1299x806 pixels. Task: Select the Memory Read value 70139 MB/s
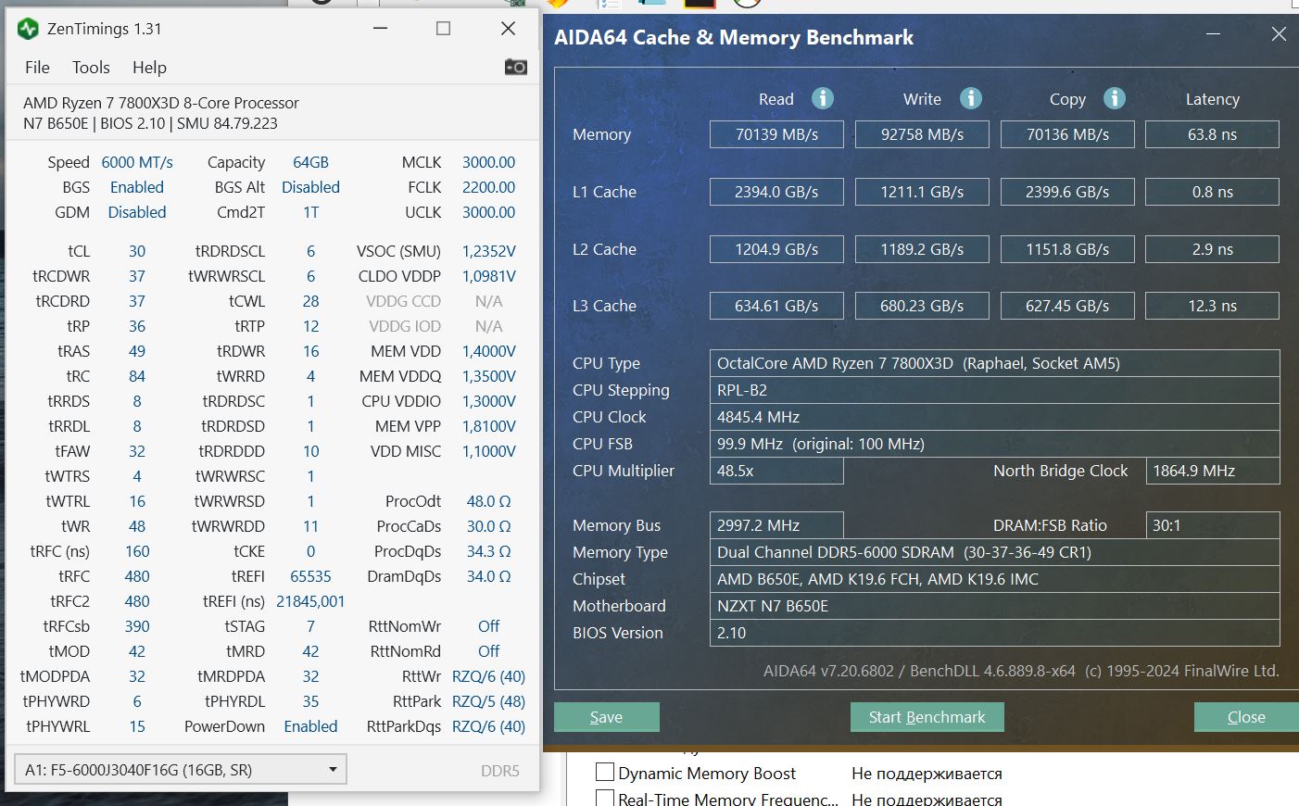click(x=776, y=134)
